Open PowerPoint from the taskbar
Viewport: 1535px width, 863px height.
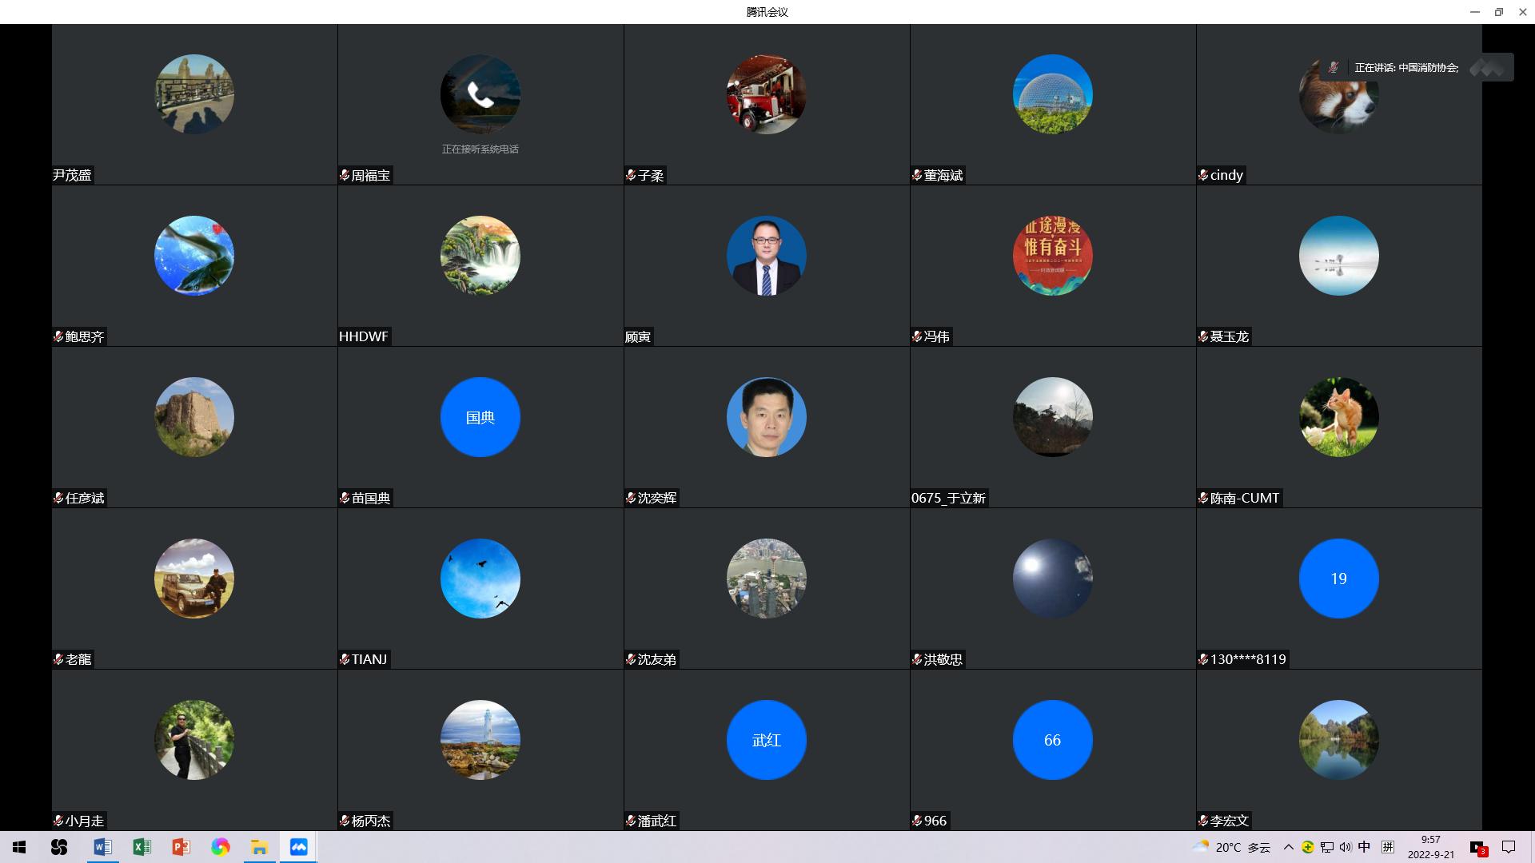pos(181,847)
